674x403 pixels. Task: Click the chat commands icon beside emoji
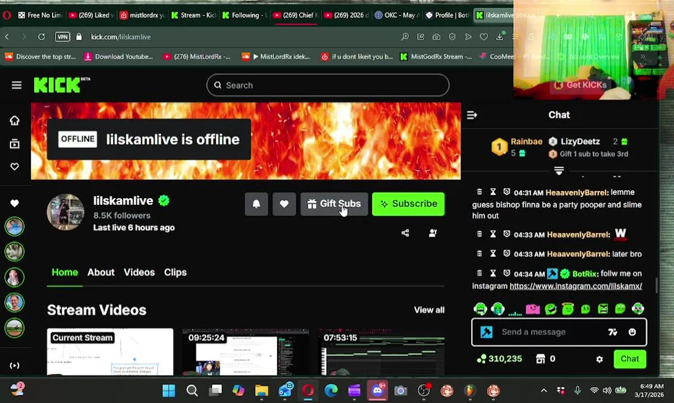[612, 332]
